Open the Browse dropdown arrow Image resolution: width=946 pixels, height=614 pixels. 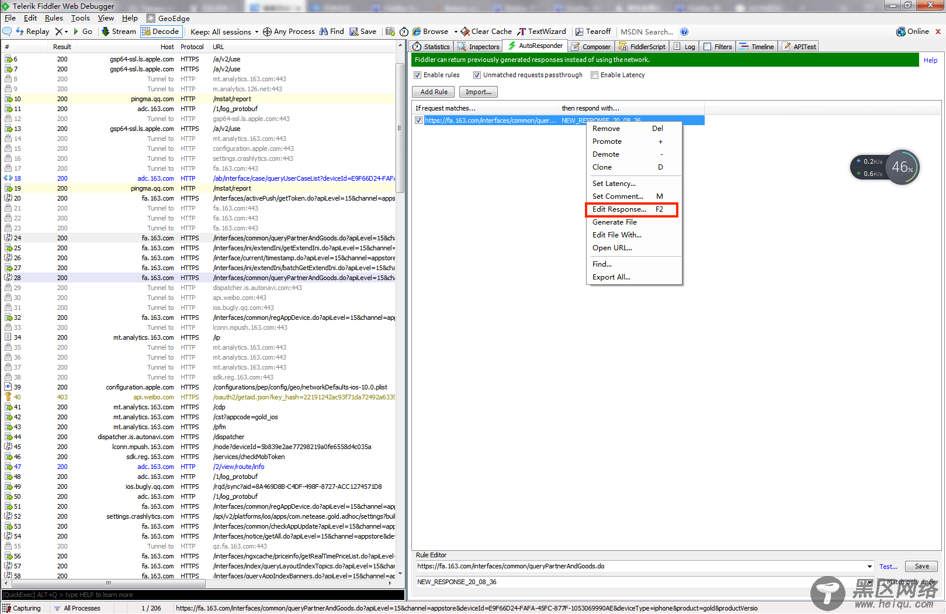(x=456, y=32)
